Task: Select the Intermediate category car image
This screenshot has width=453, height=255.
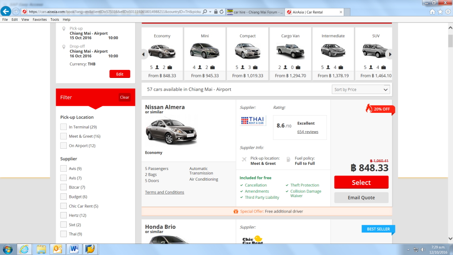Action: [333, 50]
